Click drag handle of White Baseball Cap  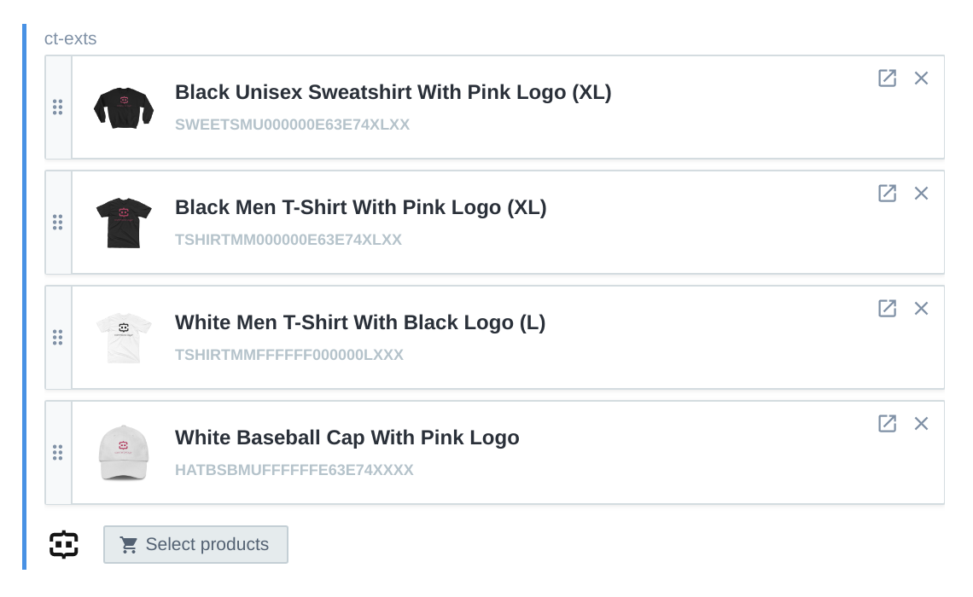click(x=58, y=453)
